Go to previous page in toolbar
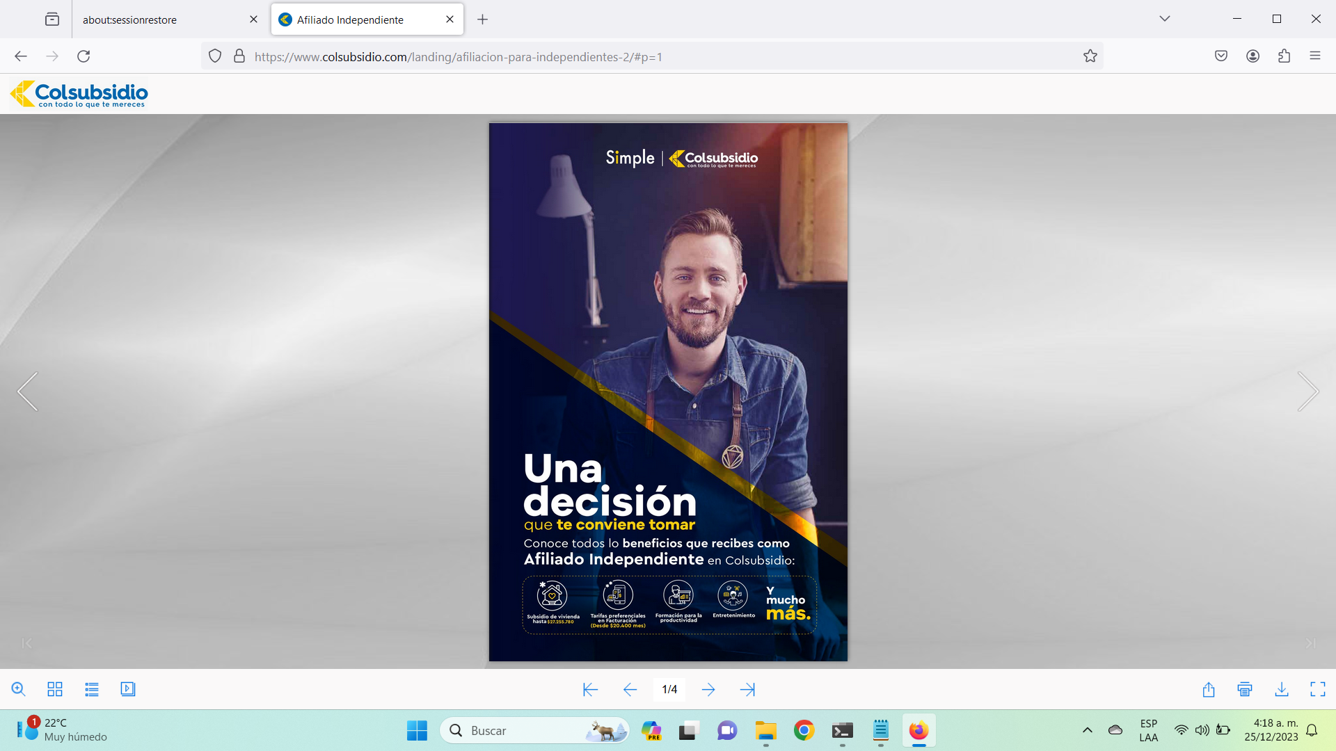 [630, 689]
